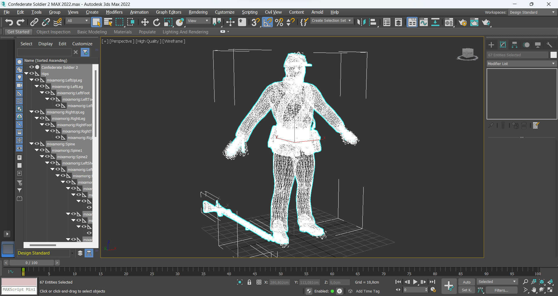Open the Select by Name list
558x296 pixels.
pyautogui.click(x=108, y=22)
